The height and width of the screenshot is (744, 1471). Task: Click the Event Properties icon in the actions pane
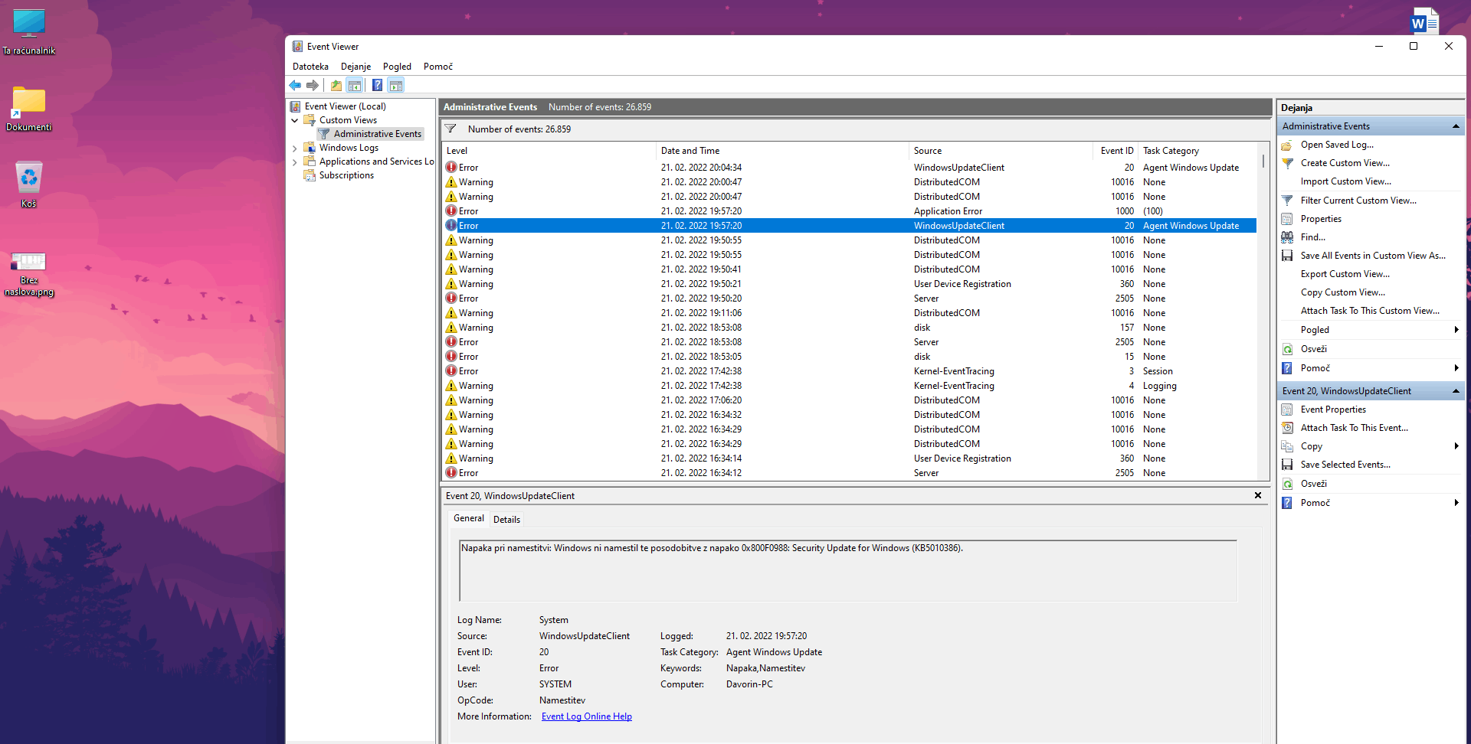pyautogui.click(x=1287, y=410)
